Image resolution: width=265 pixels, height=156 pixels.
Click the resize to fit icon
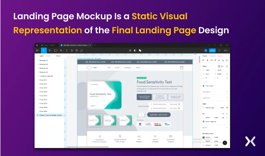227,66
